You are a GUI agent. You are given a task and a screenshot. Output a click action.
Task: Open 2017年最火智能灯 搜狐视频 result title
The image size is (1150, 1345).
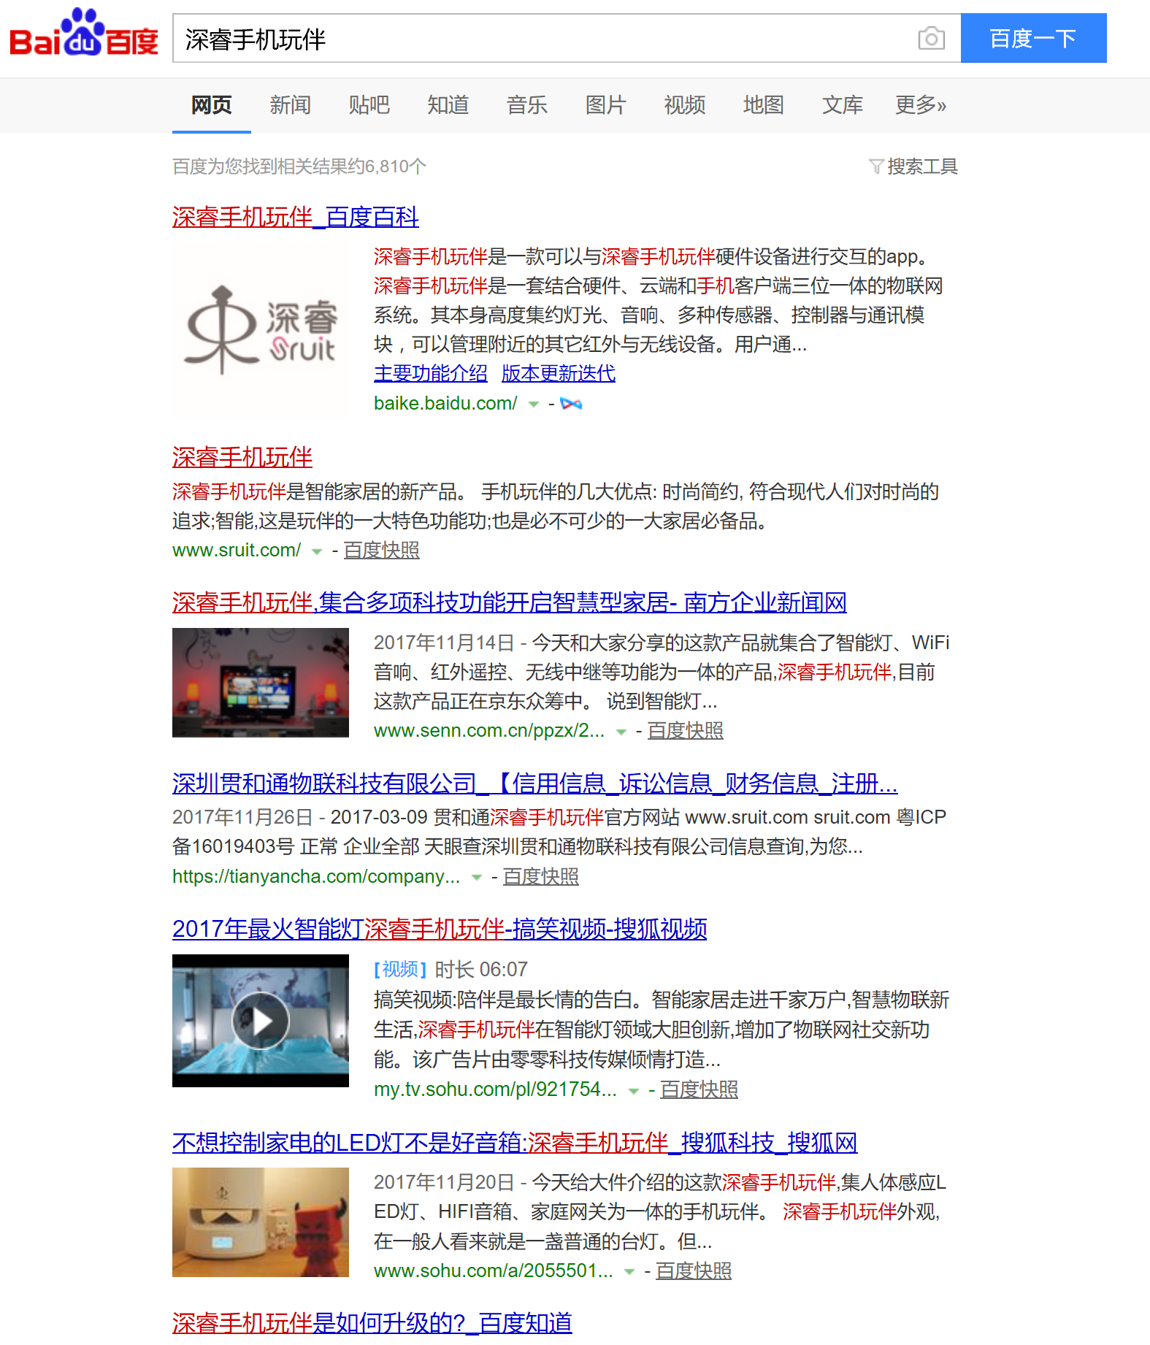[x=440, y=929]
